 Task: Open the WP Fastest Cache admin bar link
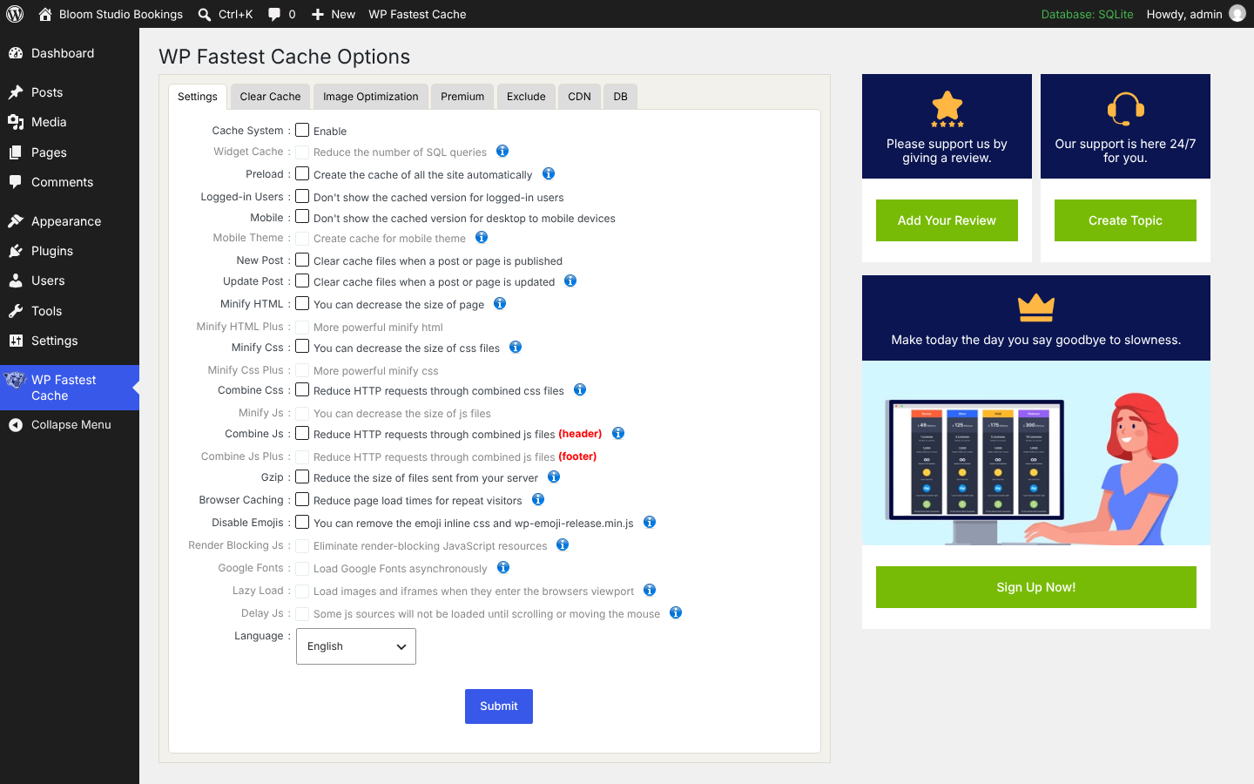417,14
